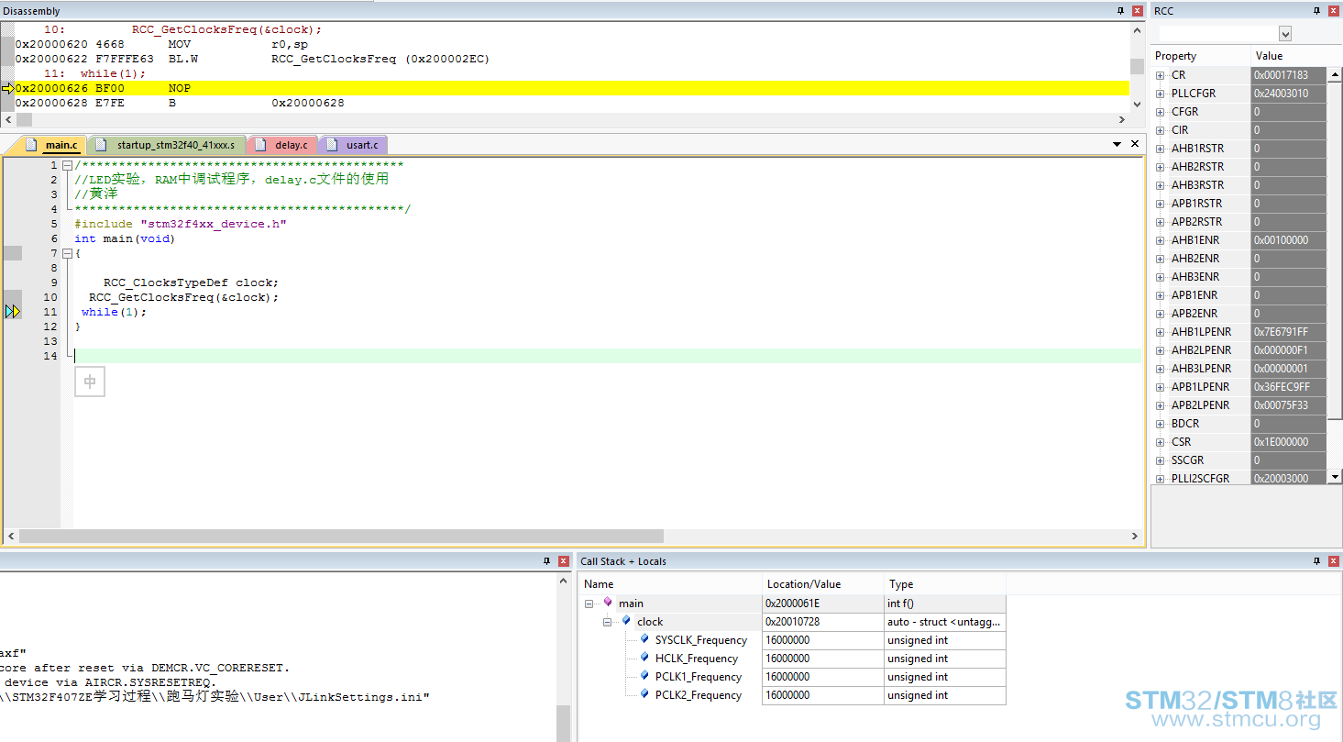The width and height of the screenshot is (1343, 742).
Task: Close the active editor tab with X
Action: (x=1135, y=144)
